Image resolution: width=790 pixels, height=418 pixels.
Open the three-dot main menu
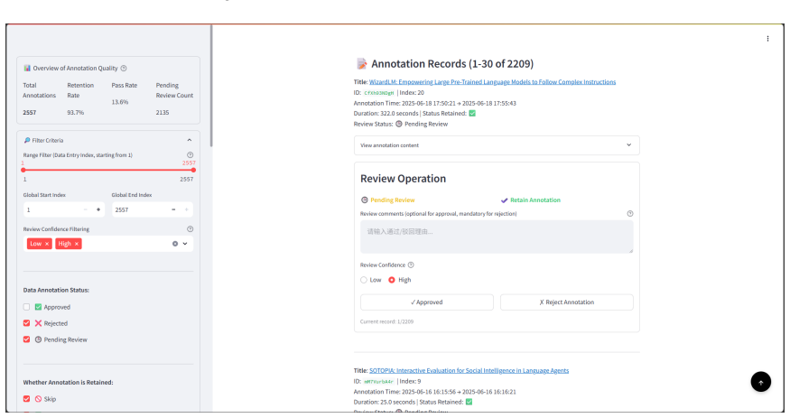click(x=767, y=39)
